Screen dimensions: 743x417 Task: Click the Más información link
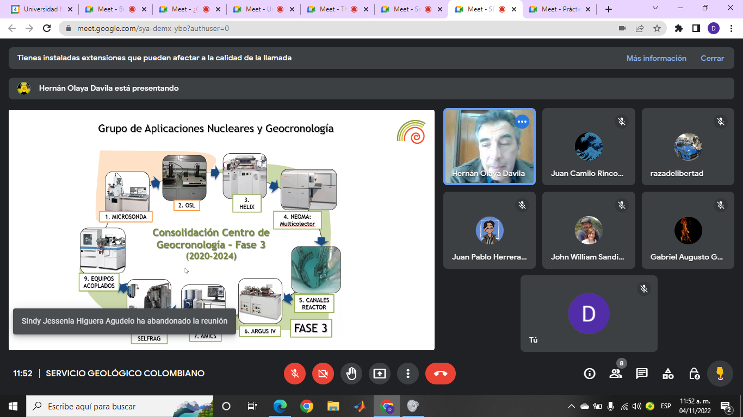(x=656, y=58)
